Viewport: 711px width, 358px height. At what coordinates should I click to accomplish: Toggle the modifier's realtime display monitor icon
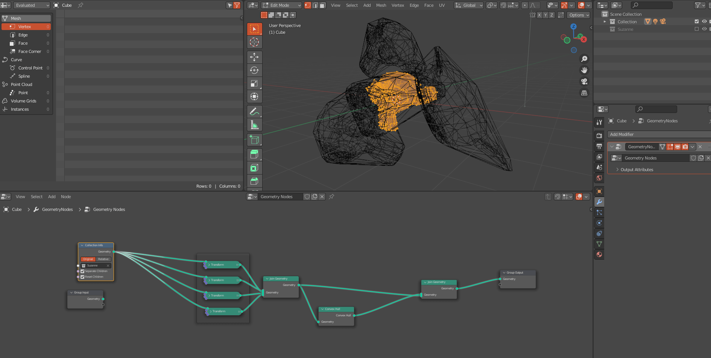click(677, 147)
